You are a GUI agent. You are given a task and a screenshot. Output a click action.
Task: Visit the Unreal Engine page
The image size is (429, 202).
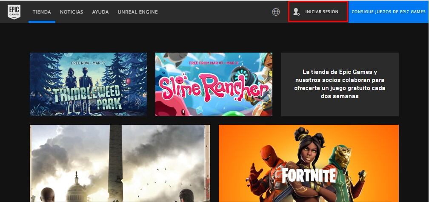pos(137,12)
